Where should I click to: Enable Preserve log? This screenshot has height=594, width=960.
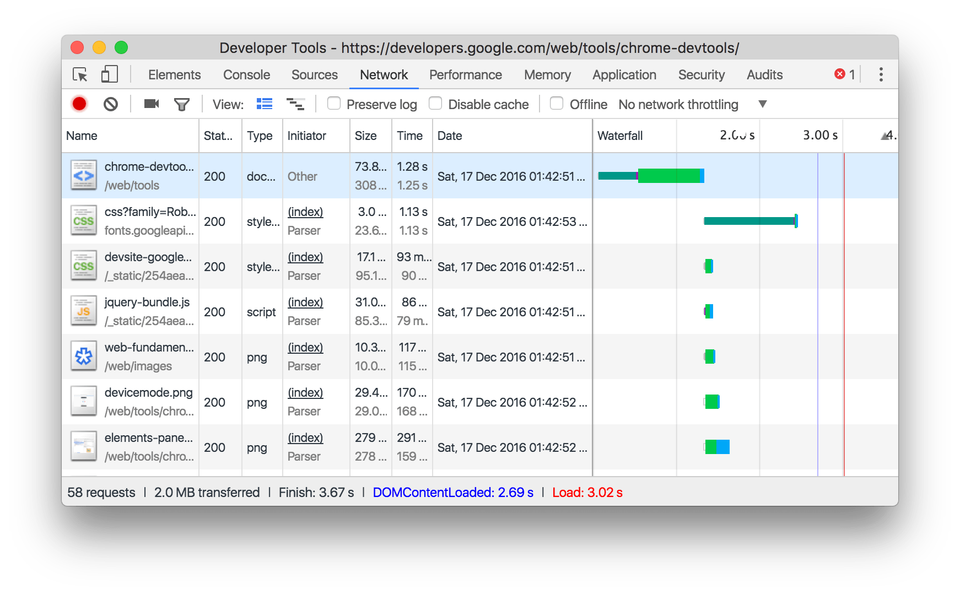[x=334, y=104]
